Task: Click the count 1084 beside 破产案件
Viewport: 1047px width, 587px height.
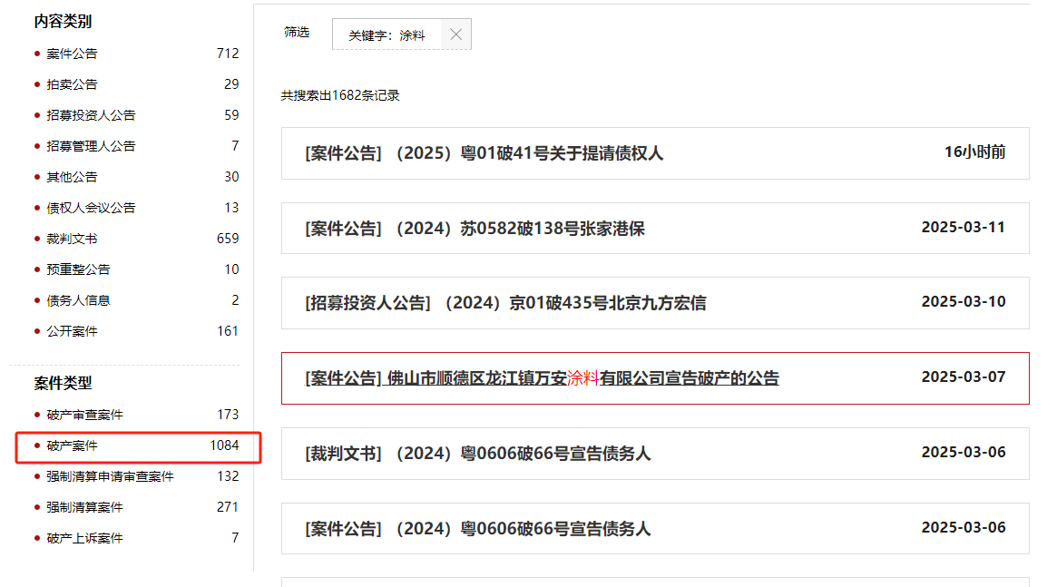Action: click(224, 445)
